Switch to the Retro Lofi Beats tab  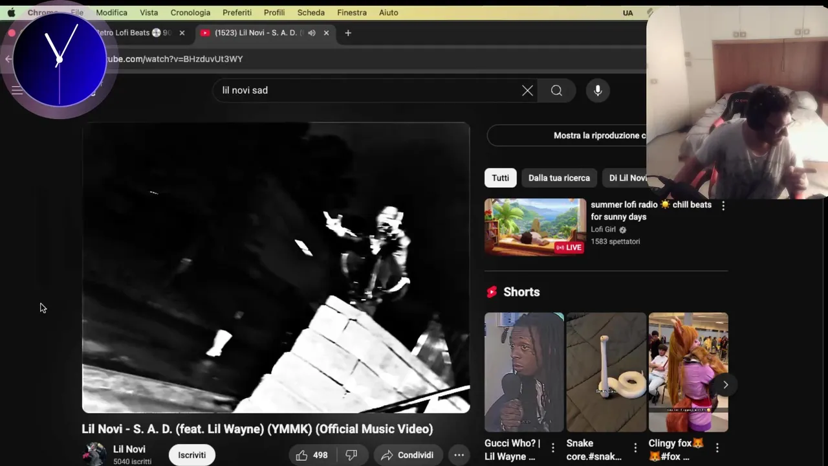[x=133, y=32]
